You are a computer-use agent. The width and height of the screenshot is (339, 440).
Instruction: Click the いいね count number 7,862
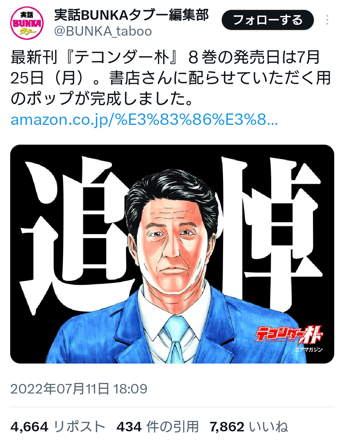[227, 427]
